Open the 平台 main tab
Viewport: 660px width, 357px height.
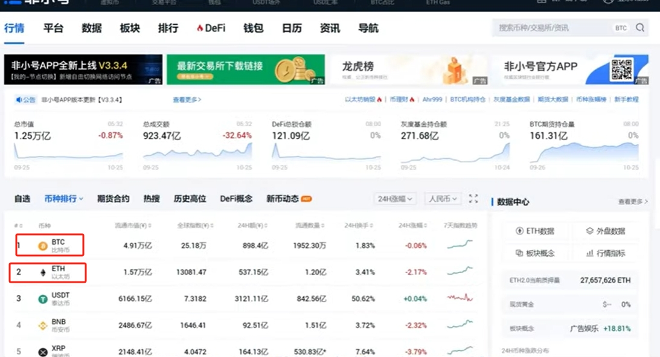pos(53,28)
